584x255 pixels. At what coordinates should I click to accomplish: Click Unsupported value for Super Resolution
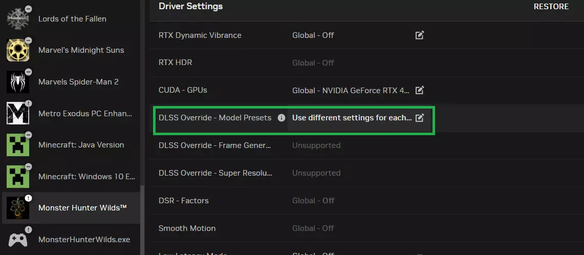(316, 173)
